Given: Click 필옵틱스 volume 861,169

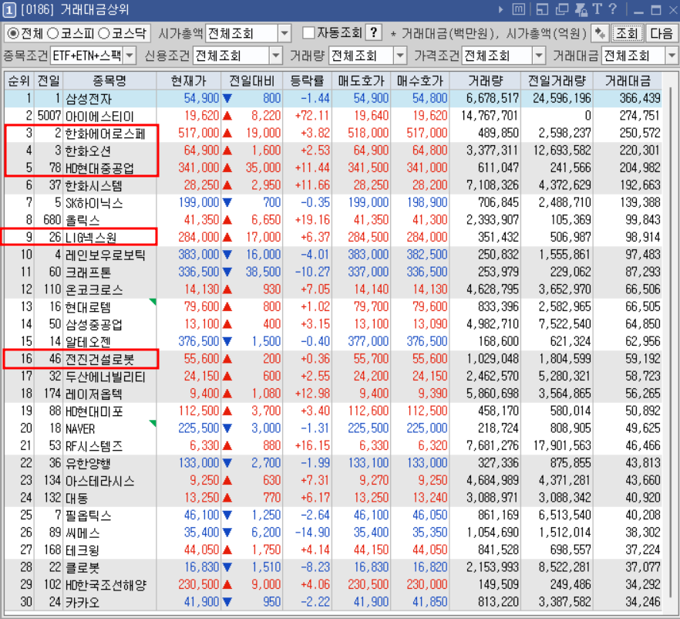Looking at the screenshot, I should (x=498, y=516).
